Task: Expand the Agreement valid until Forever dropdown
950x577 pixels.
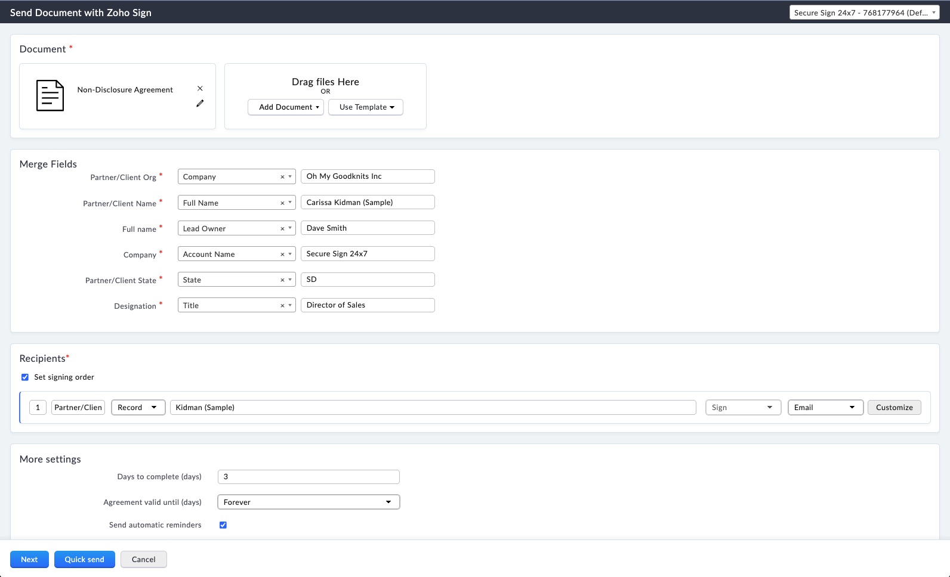Action: click(308, 502)
